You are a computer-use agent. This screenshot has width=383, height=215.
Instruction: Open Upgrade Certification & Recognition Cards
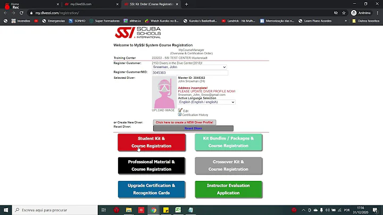click(x=152, y=189)
